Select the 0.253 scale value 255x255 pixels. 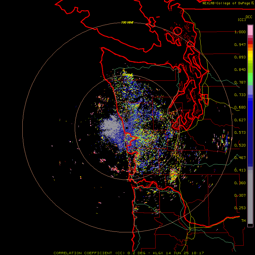point(240,208)
